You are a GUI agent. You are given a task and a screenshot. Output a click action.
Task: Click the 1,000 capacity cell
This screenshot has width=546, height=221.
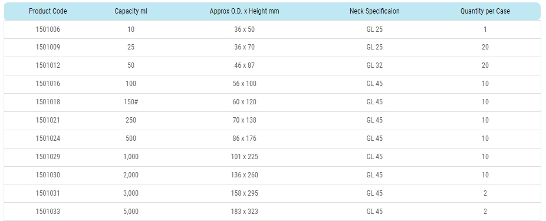tap(131, 157)
